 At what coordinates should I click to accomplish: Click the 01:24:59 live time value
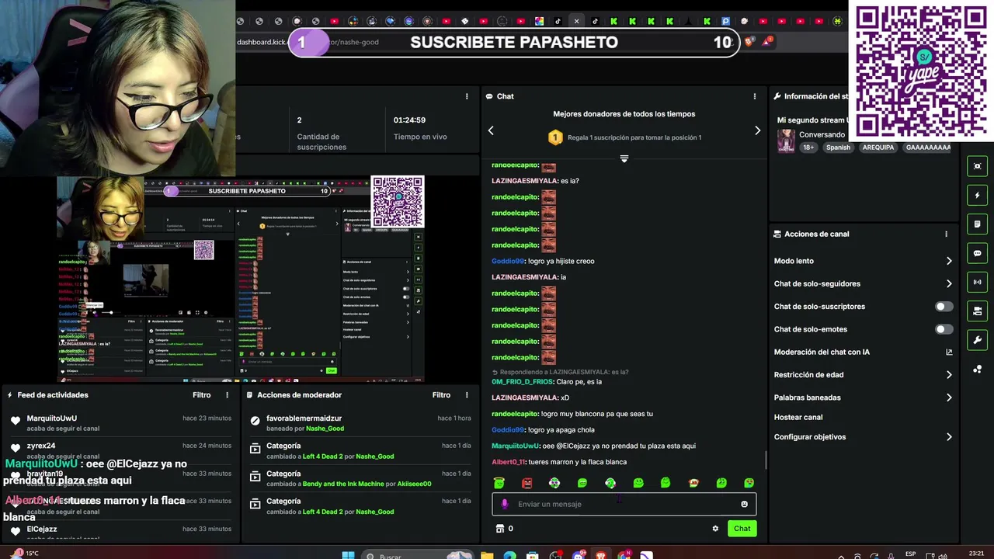(409, 120)
